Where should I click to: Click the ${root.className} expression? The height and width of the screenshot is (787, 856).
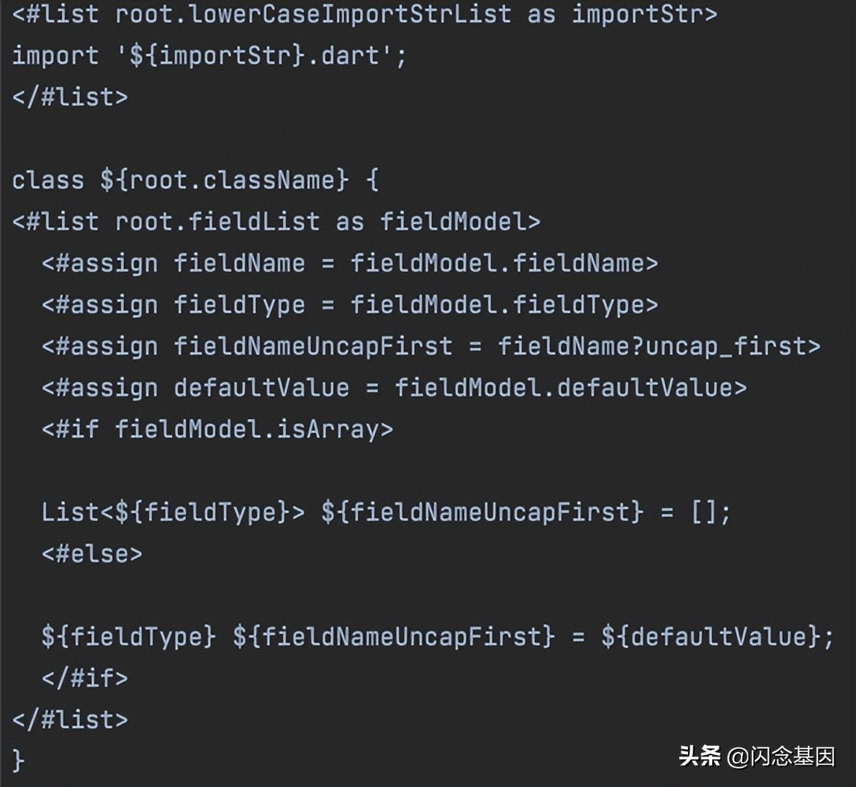click(224, 180)
